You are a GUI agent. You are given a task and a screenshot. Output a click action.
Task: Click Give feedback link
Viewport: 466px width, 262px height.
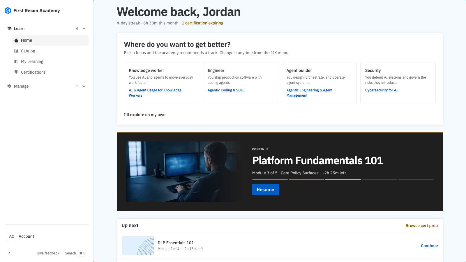[48, 253]
